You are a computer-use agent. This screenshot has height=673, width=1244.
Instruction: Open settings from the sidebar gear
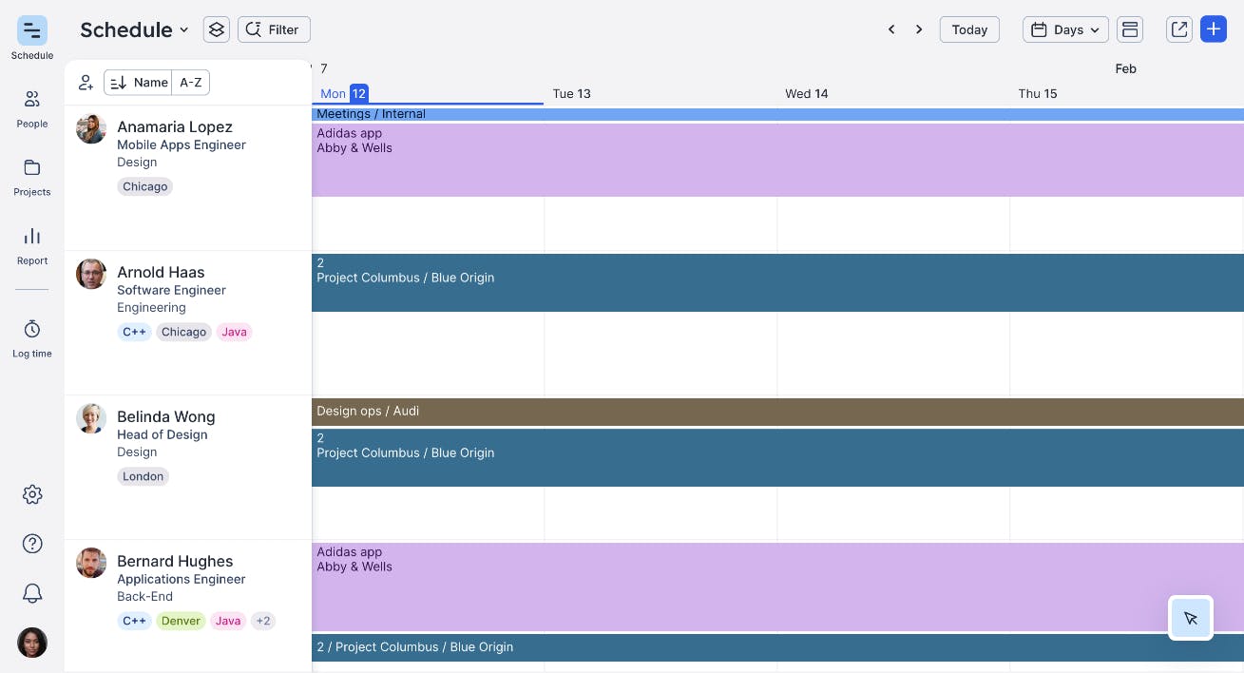[31, 494]
